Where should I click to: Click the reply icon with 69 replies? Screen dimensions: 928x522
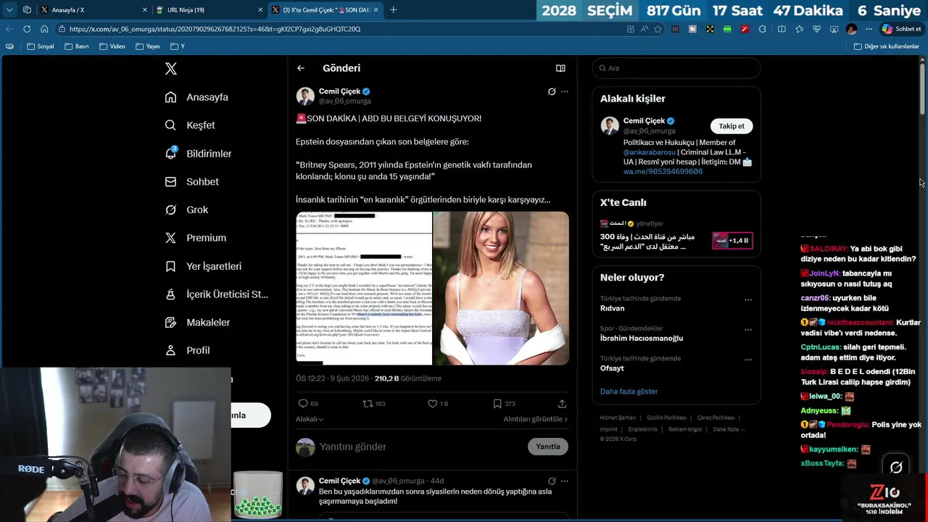[303, 403]
